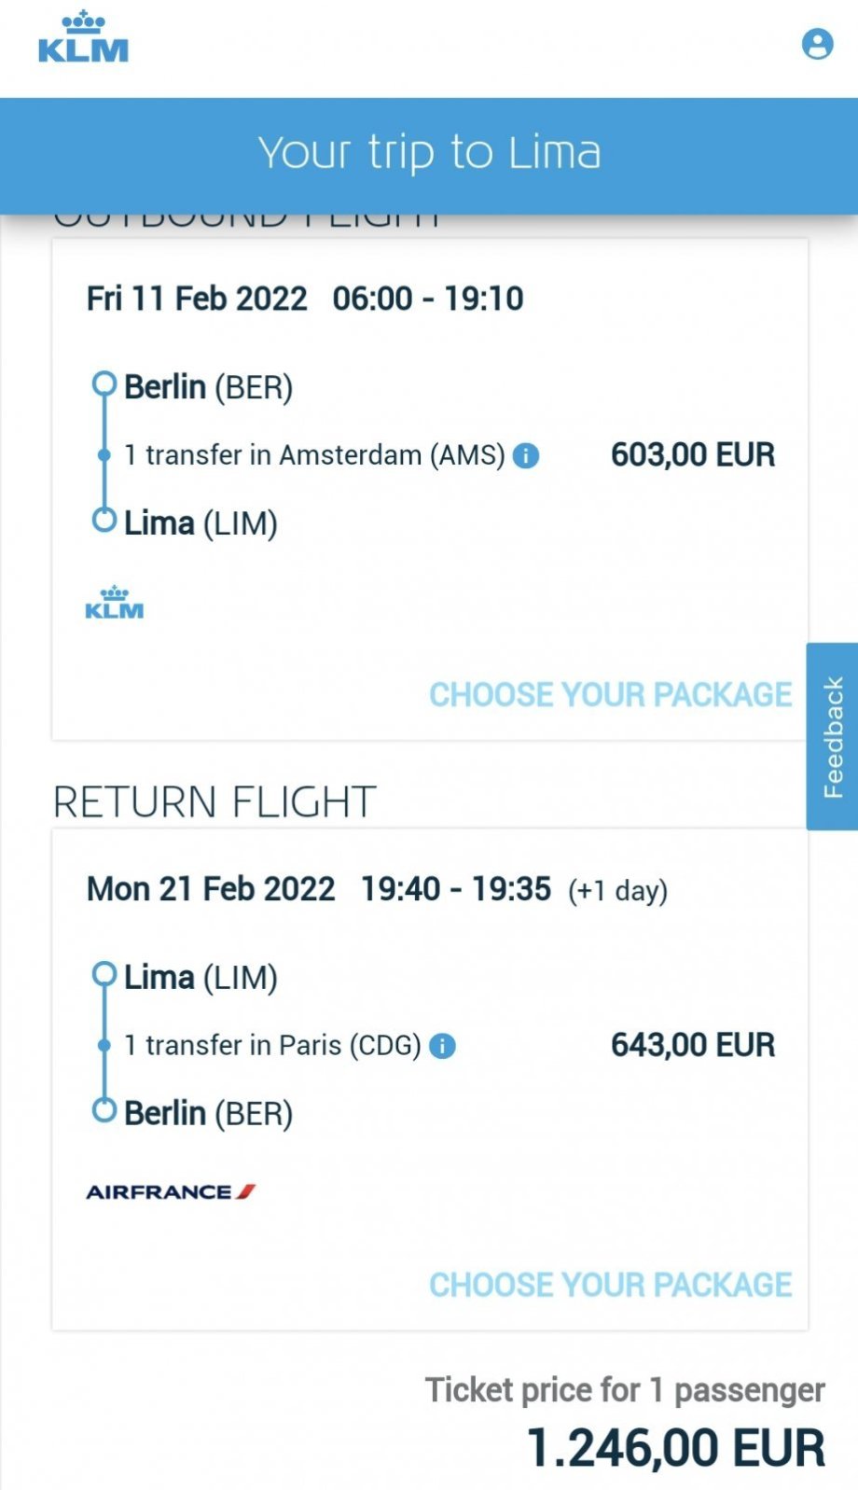Click the Mon 21 Feb 2022 return date

pos(211,889)
